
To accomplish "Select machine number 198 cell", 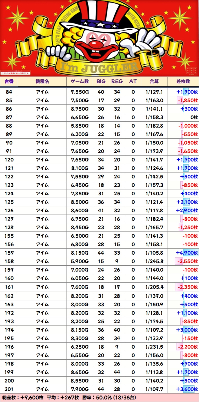I will click(9, 364).
